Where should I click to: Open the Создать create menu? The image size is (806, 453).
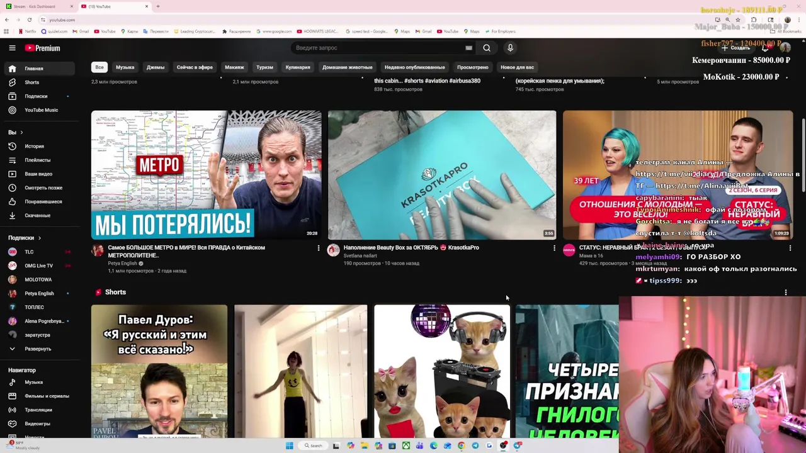[736, 48]
